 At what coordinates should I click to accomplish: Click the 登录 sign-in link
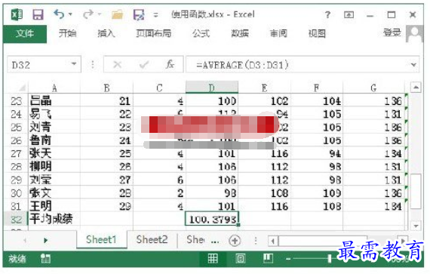[x=392, y=33]
